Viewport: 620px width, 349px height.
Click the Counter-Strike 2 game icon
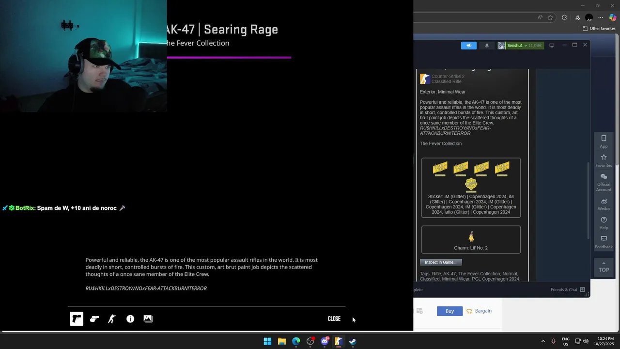(425, 79)
